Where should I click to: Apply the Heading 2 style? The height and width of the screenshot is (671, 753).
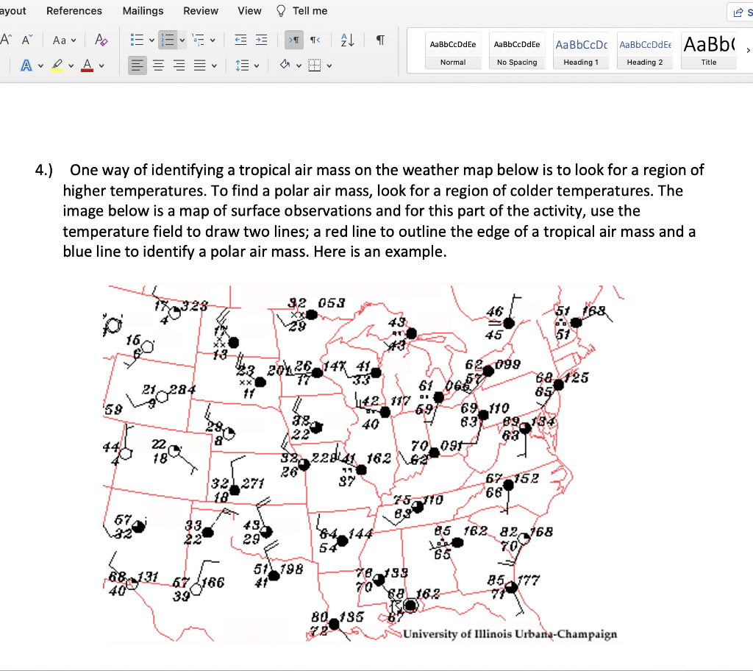(645, 51)
